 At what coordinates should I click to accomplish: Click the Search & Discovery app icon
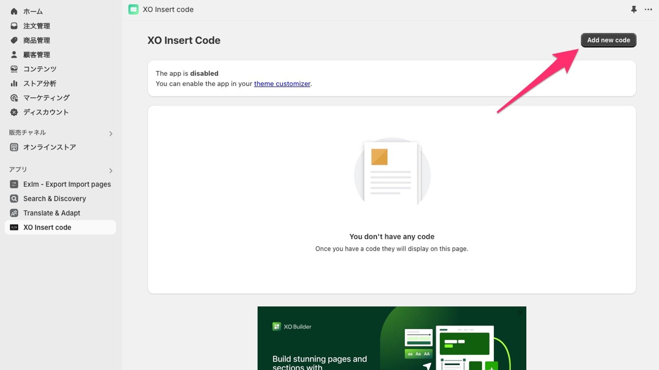click(x=14, y=199)
